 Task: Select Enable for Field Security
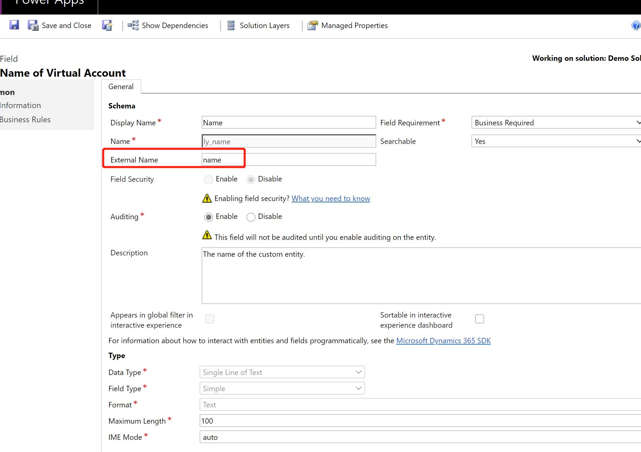tap(209, 179)
